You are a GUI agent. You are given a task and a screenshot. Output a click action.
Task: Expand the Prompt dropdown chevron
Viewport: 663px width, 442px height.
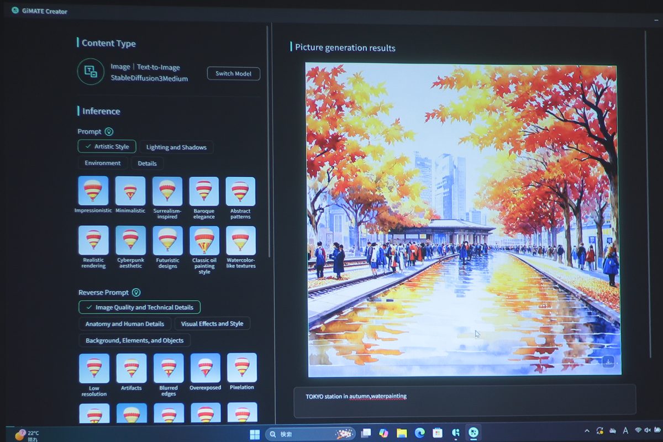click(x=109, y=131)
